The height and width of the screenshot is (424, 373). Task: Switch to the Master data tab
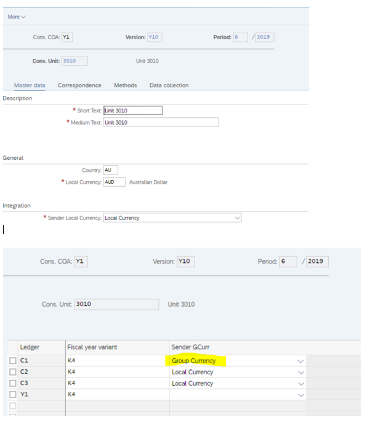tap(30, 85)
